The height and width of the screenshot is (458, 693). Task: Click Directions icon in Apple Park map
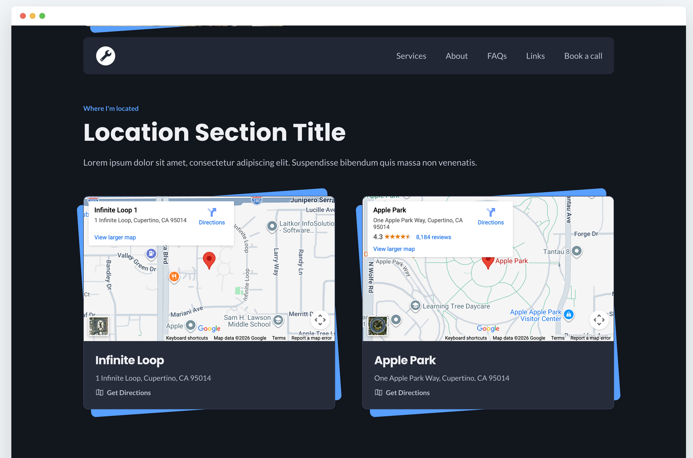[491, 212]
